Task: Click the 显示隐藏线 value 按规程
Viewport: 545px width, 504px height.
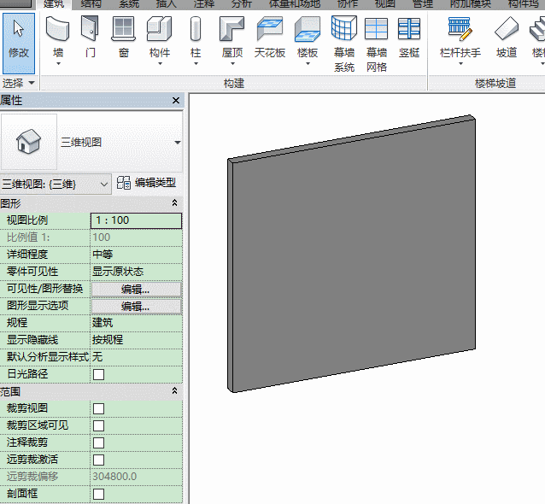Action: pyautogui.click(x=136, y=340)
